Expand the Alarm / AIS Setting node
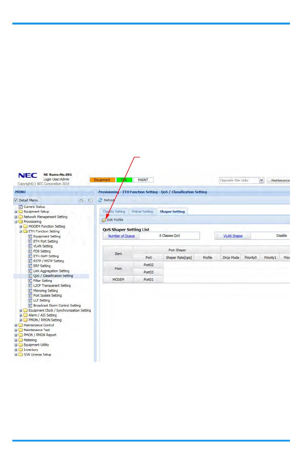Image resolution: width=302 pixels, height=452 pixels. tap(21, 315)
